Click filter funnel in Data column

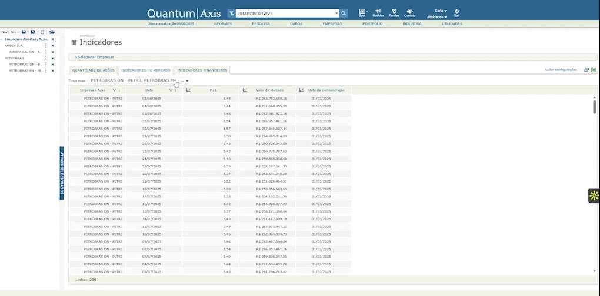171,90
